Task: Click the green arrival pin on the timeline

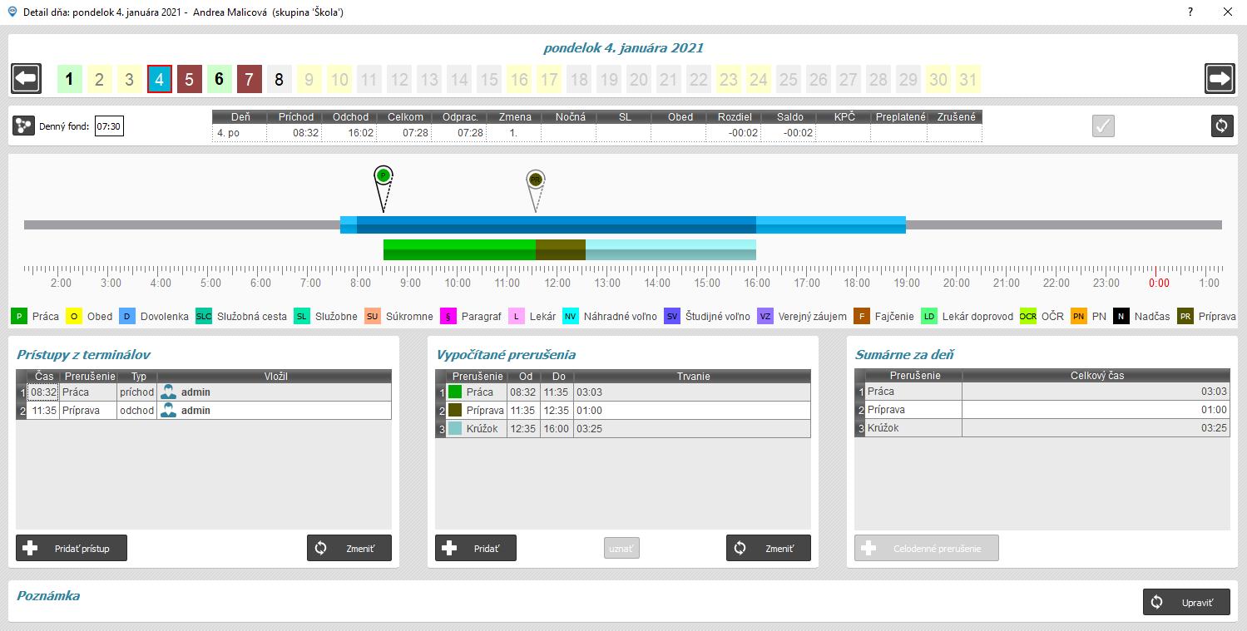Action: [383, 175]
